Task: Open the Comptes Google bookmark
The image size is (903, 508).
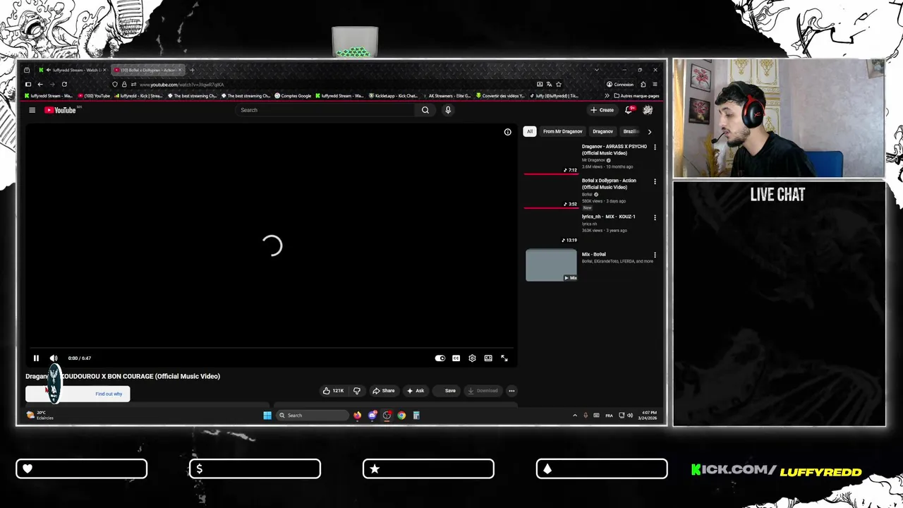Action: [293, 96]
